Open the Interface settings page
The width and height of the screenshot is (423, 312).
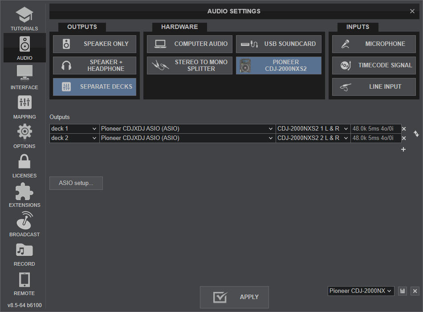(x=24, y=77)
